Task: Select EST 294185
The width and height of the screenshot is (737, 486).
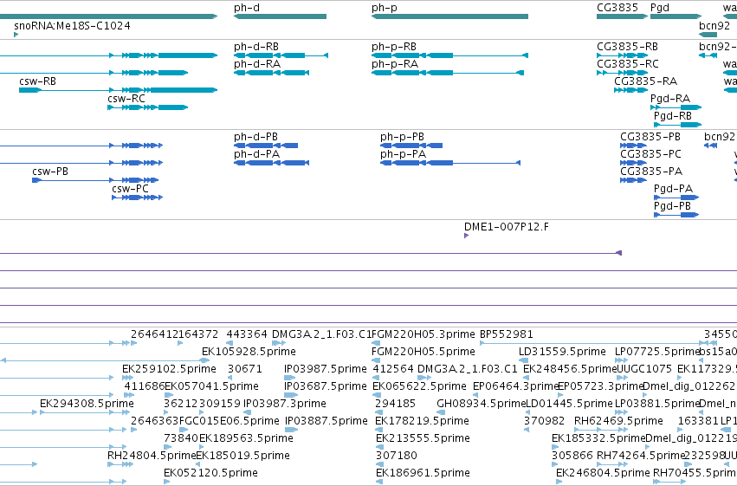Action: [378, 412]
